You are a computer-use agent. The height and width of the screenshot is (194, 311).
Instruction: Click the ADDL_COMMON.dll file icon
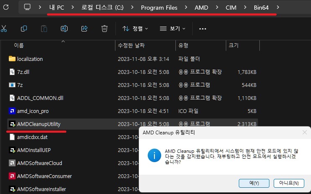(12, 98)
